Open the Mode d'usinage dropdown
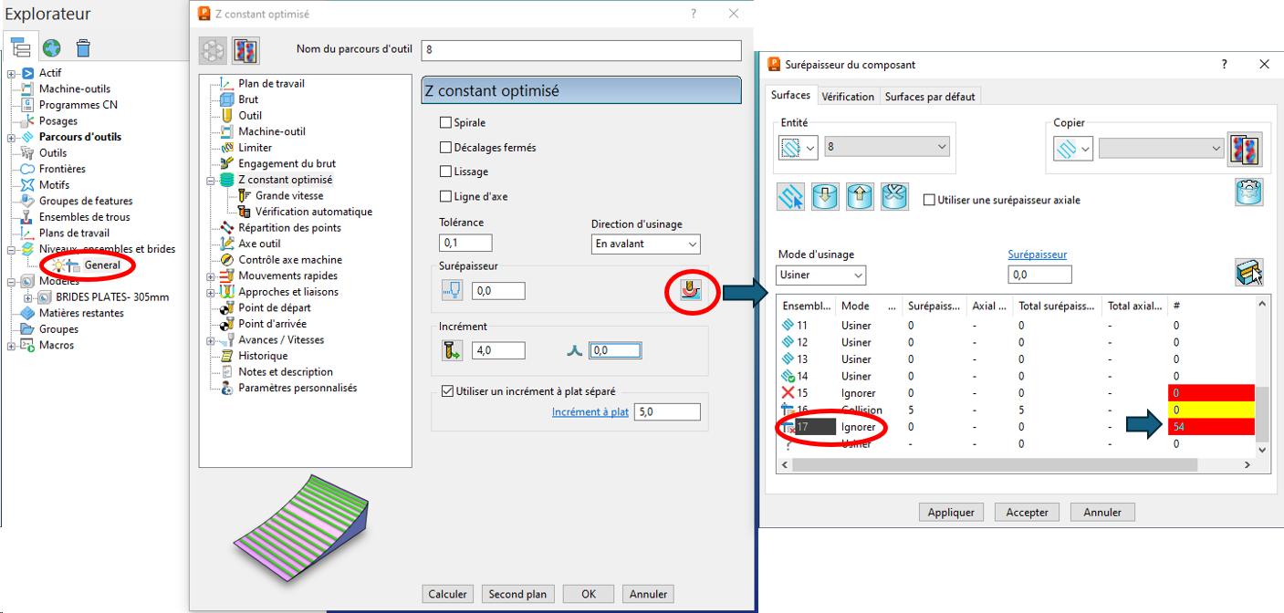 [x=821, y=275]
